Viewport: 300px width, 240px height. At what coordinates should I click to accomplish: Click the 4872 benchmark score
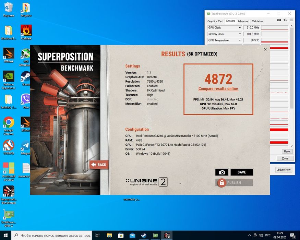[x=218, y=79]
